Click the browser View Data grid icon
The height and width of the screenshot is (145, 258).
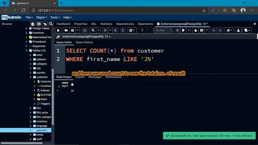click(x=39, y=24)
